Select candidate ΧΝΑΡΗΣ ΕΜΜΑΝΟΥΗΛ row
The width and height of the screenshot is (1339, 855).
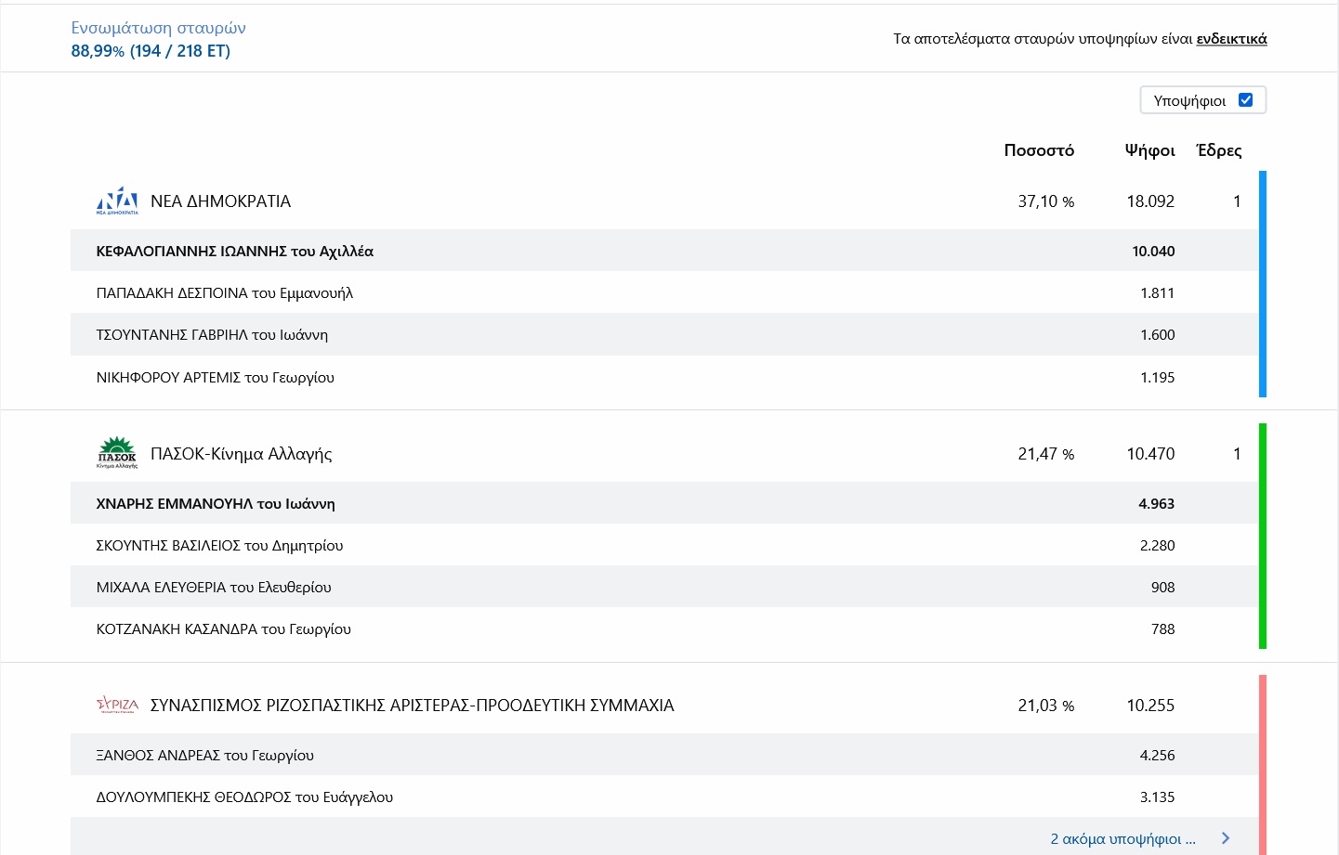(216, 504)
